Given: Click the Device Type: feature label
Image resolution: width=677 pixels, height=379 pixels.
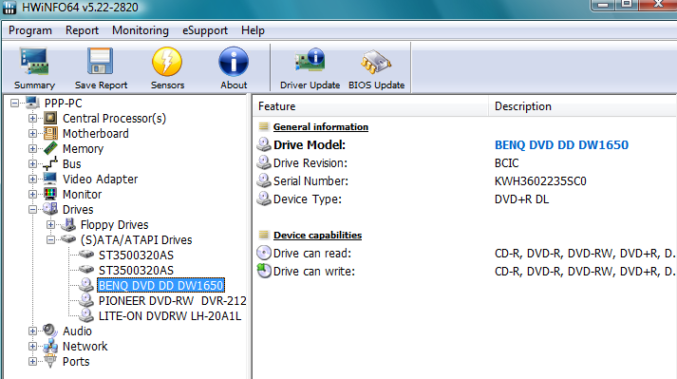Looking at the screenshot, I should [308, 199].
